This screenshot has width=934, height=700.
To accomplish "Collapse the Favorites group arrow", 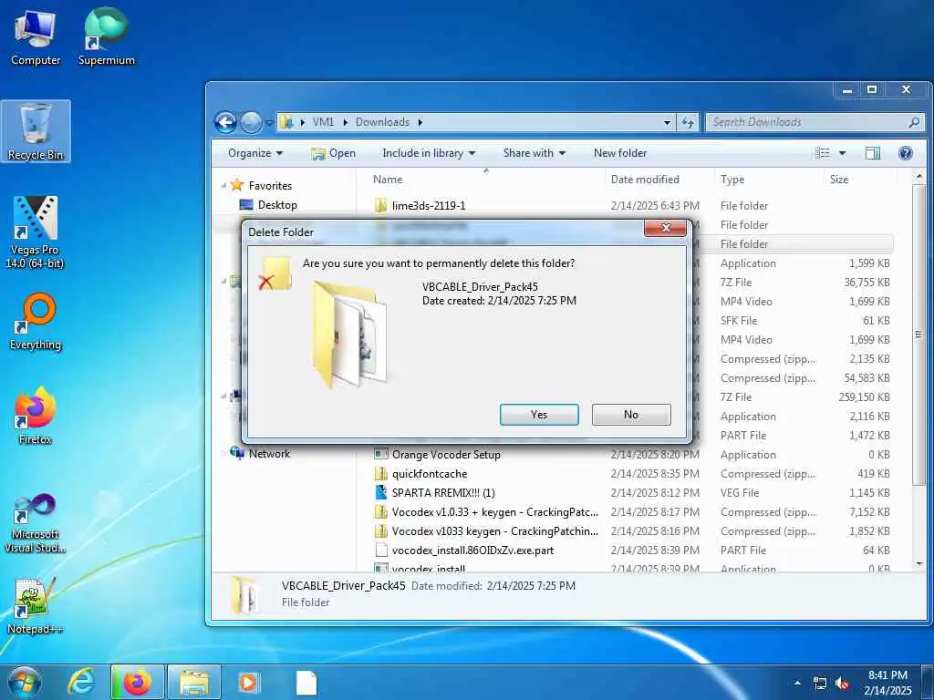I will tap(224, 186).
